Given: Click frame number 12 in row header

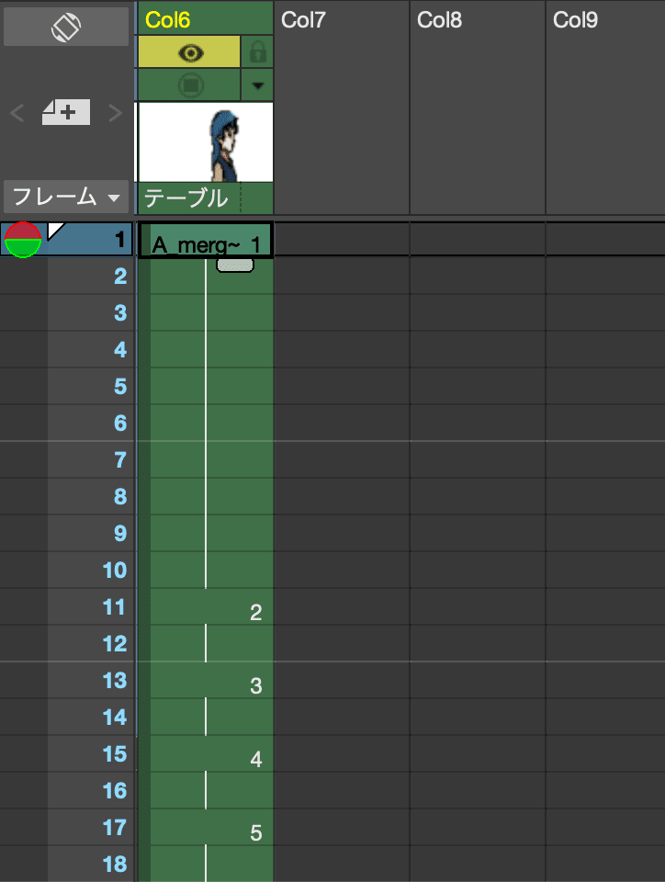Looking at the screenshot, I should pyautogui.click(x=115, y=643).
